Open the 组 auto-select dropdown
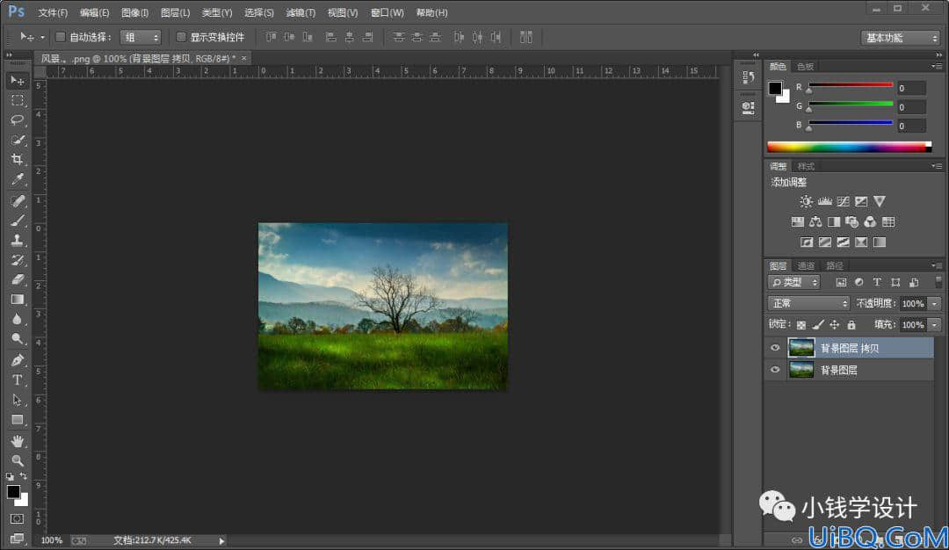 tap(141, 37)
